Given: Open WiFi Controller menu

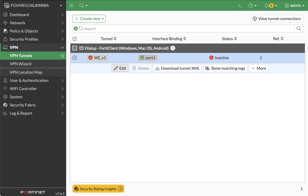Looking at the screenshot, I should pyautogui.click(x=33, y=88).
